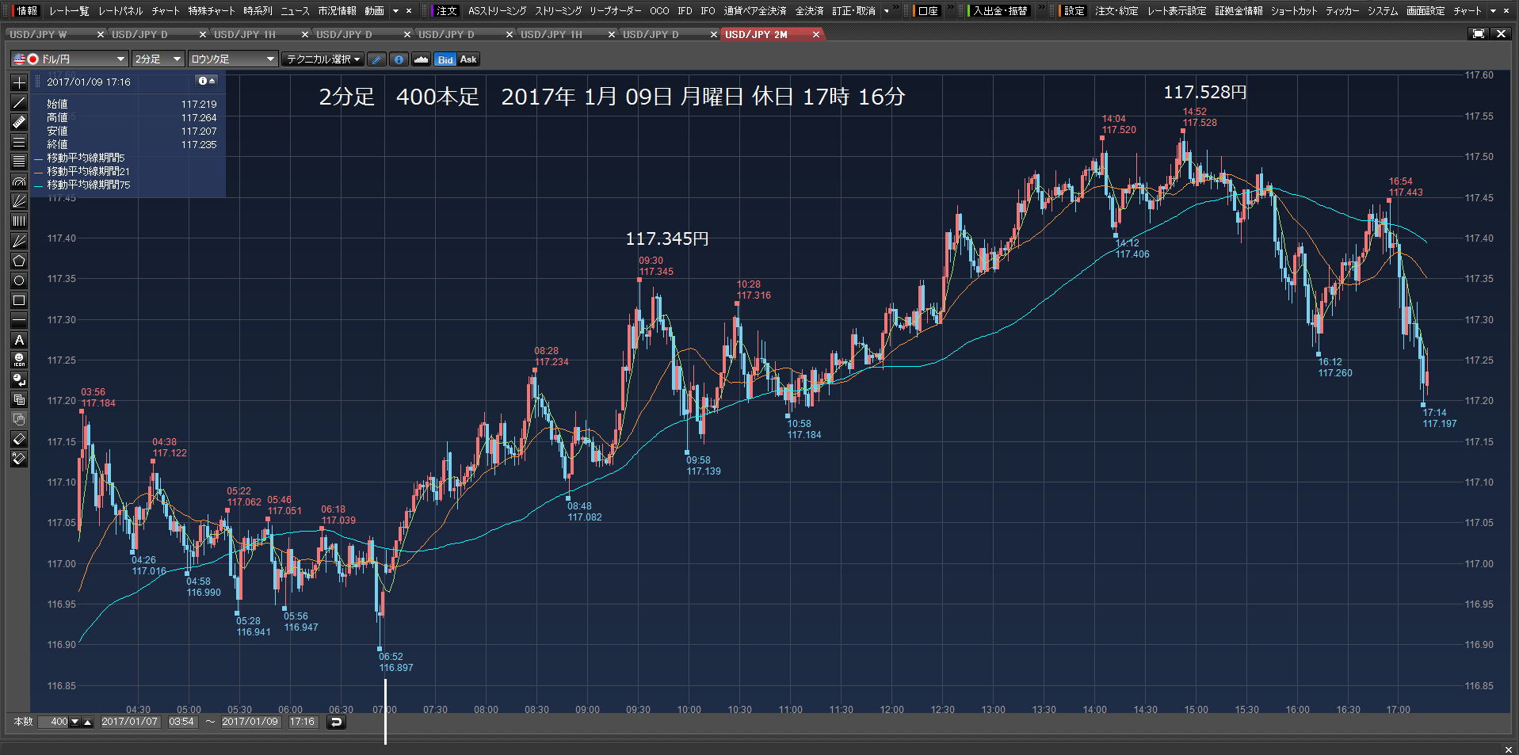Select the vertical lines tool
The image size is (1519, 755).
coord(19,221)
